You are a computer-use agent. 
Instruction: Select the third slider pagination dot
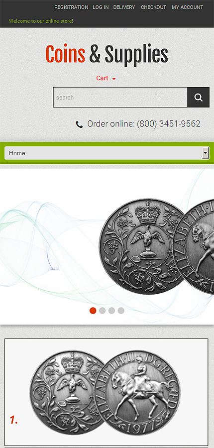111,311
